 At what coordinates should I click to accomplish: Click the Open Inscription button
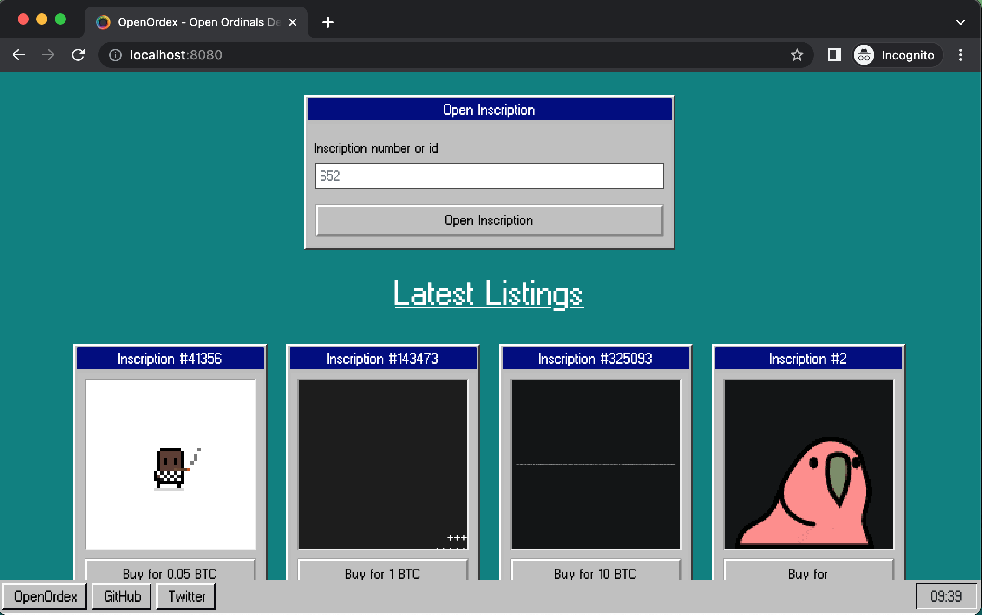[x=489, y=220]
